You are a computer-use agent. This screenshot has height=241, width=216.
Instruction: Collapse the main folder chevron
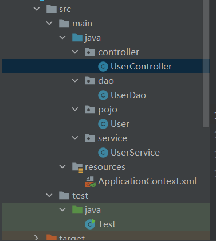tap(49, 23)
